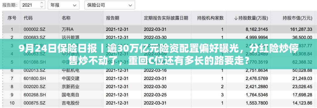Viewport: 317px width, 108px height.
Task: Click the 1,553.7800 holding quantity cell
Action: point(257,103)
